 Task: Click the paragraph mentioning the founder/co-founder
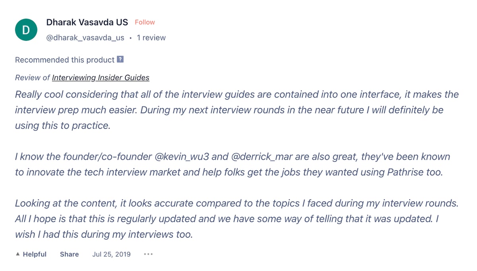[x=233, y=164]
